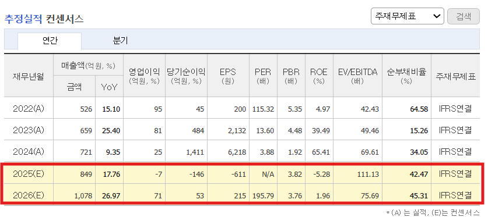Click the PBR column header
Viewport: 488px width, 217px height.
click(291, 76)
